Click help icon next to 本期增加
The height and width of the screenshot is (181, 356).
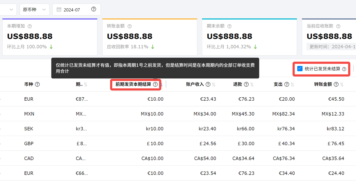point(30,26)
